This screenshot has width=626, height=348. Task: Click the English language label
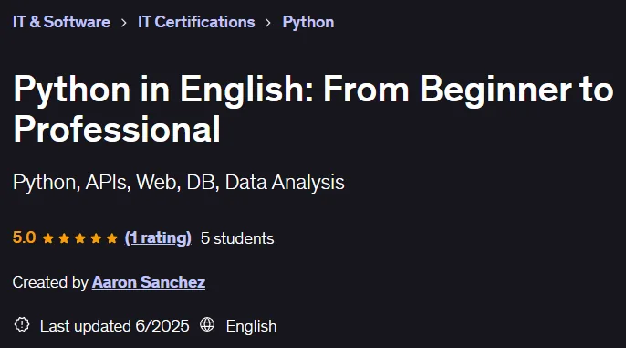point(251,326)
